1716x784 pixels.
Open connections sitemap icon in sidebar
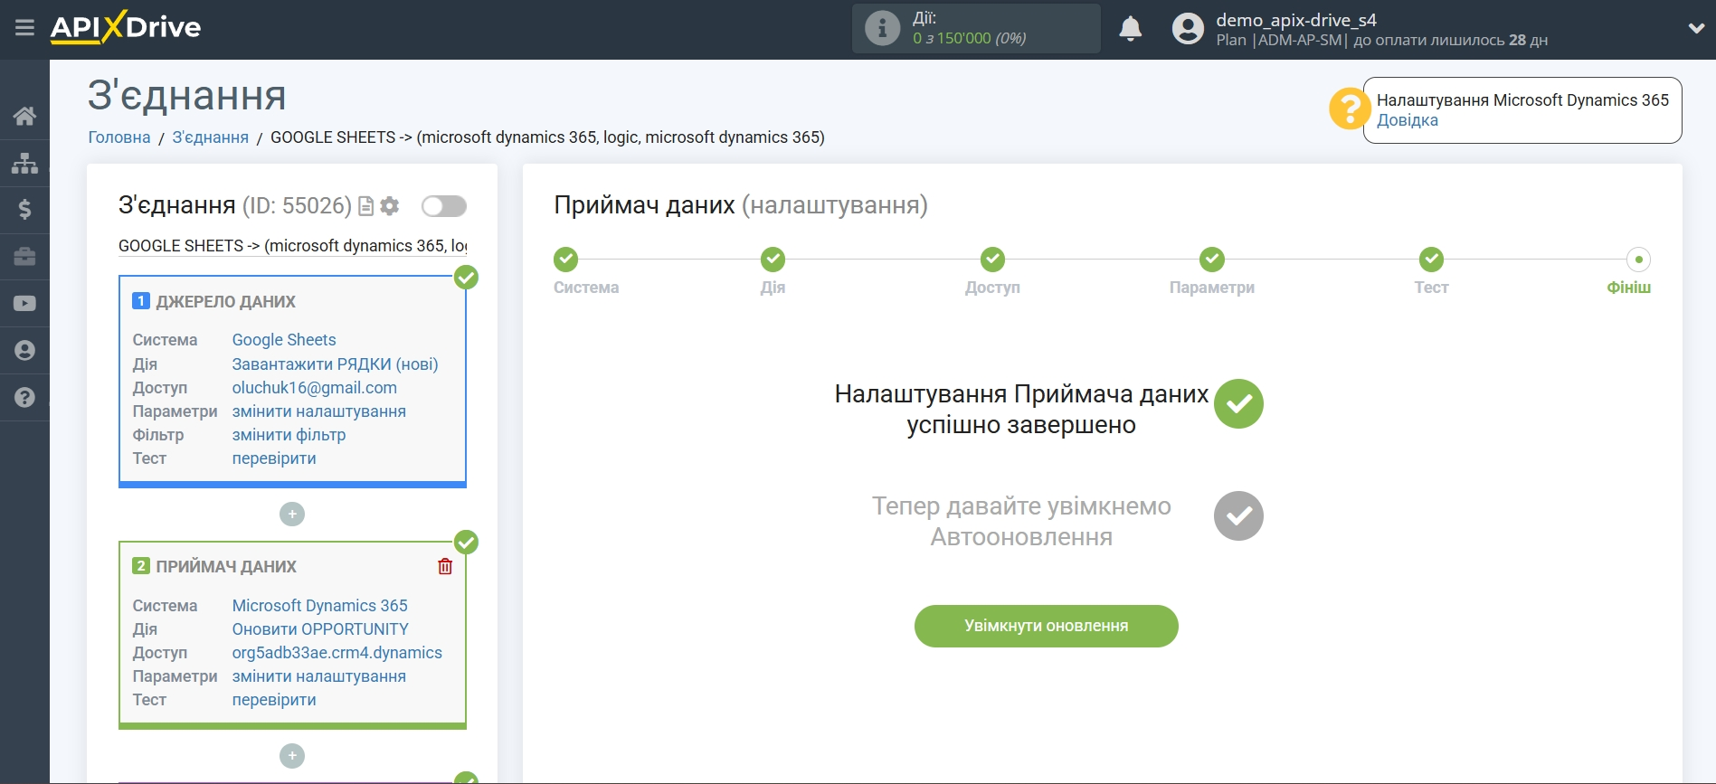point(24,163)
